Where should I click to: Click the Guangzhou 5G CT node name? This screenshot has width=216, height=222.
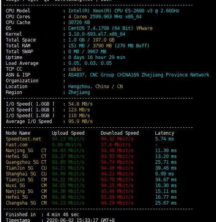[x=26, y=162]
